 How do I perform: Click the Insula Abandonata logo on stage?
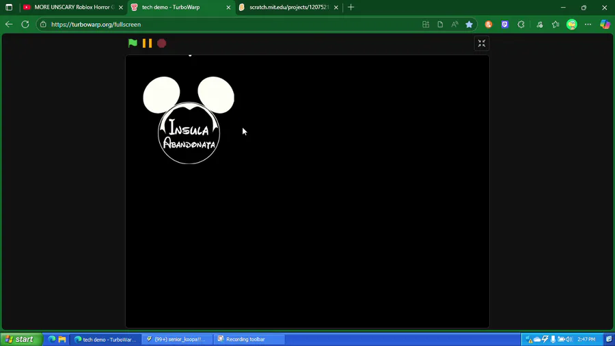point(189,120)
